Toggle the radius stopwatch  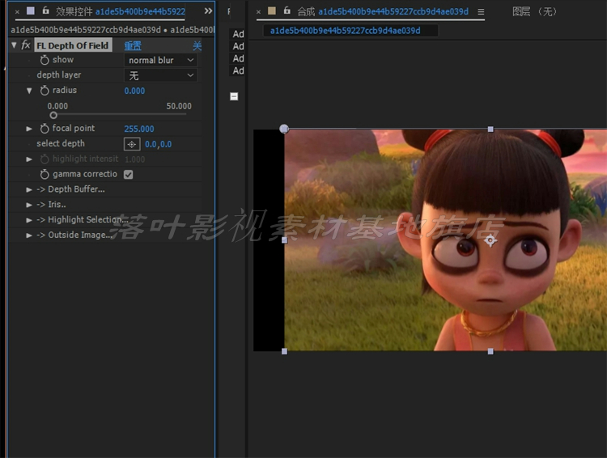click(x=45, y=91)
